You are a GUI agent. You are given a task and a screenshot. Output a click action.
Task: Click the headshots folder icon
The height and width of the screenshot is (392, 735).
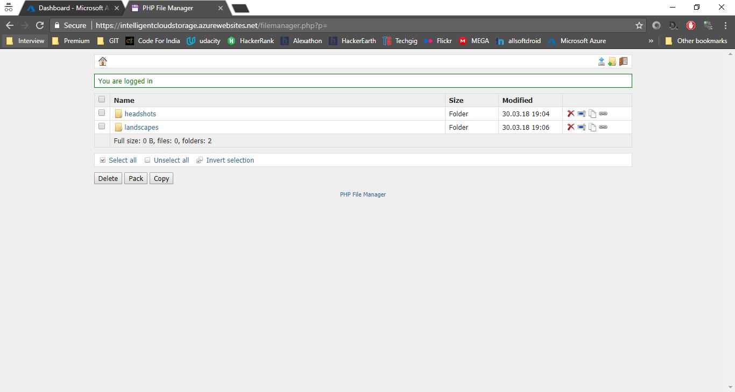[118, 114]
